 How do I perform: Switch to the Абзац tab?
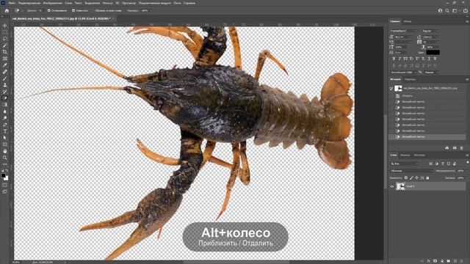pos(408,21)
